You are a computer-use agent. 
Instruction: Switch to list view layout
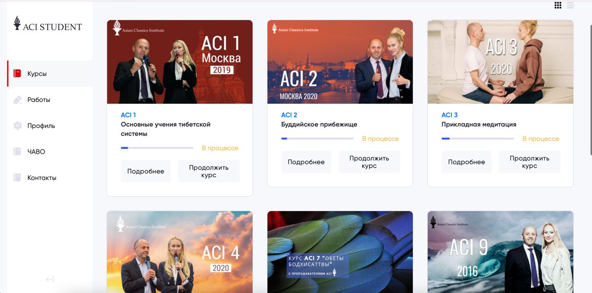[570, 5]
